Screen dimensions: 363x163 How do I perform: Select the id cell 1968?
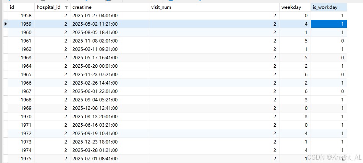tap(21, 99)
